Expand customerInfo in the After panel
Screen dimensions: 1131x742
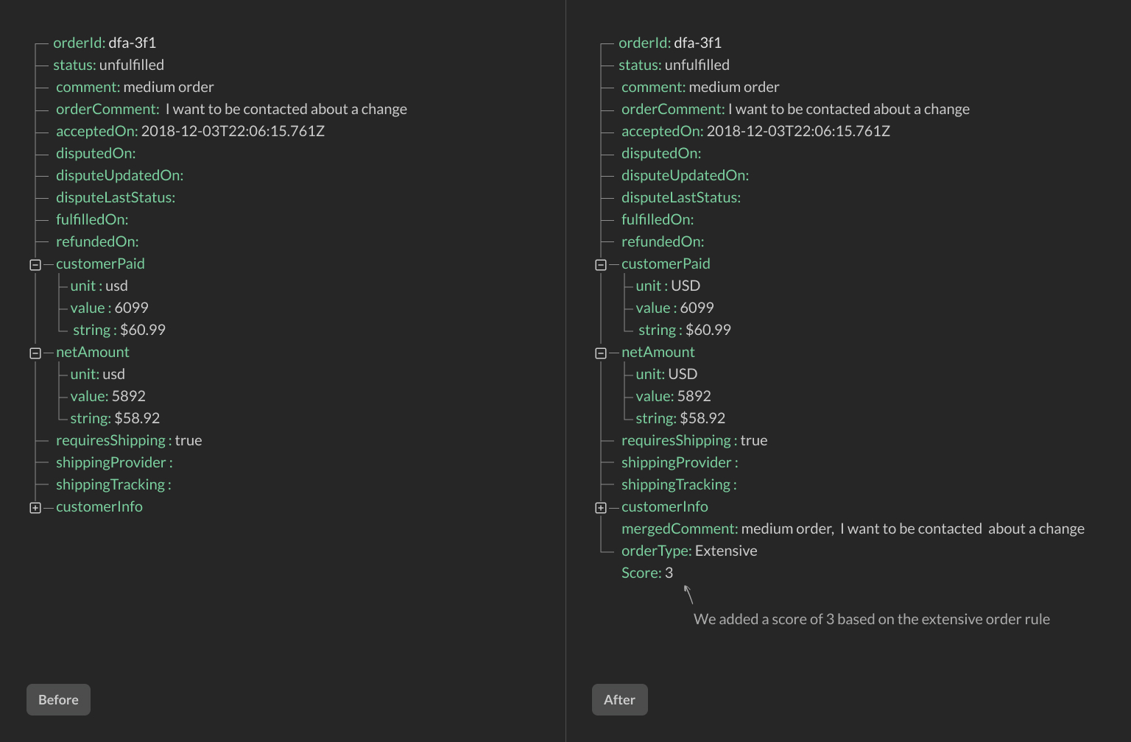[599, 507]
